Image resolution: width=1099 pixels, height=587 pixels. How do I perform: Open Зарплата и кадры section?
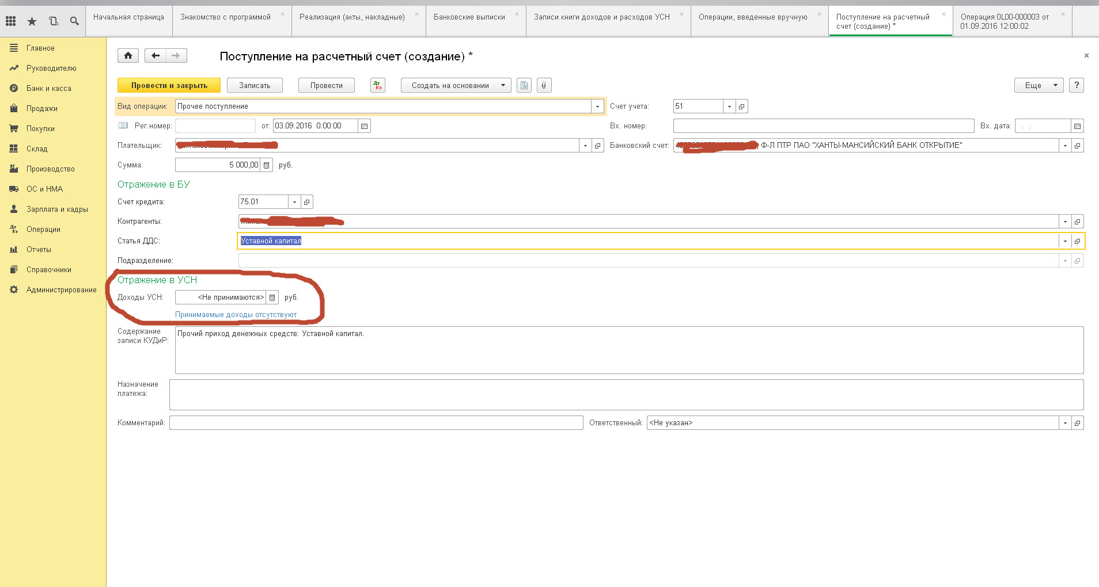coord(57,209)
